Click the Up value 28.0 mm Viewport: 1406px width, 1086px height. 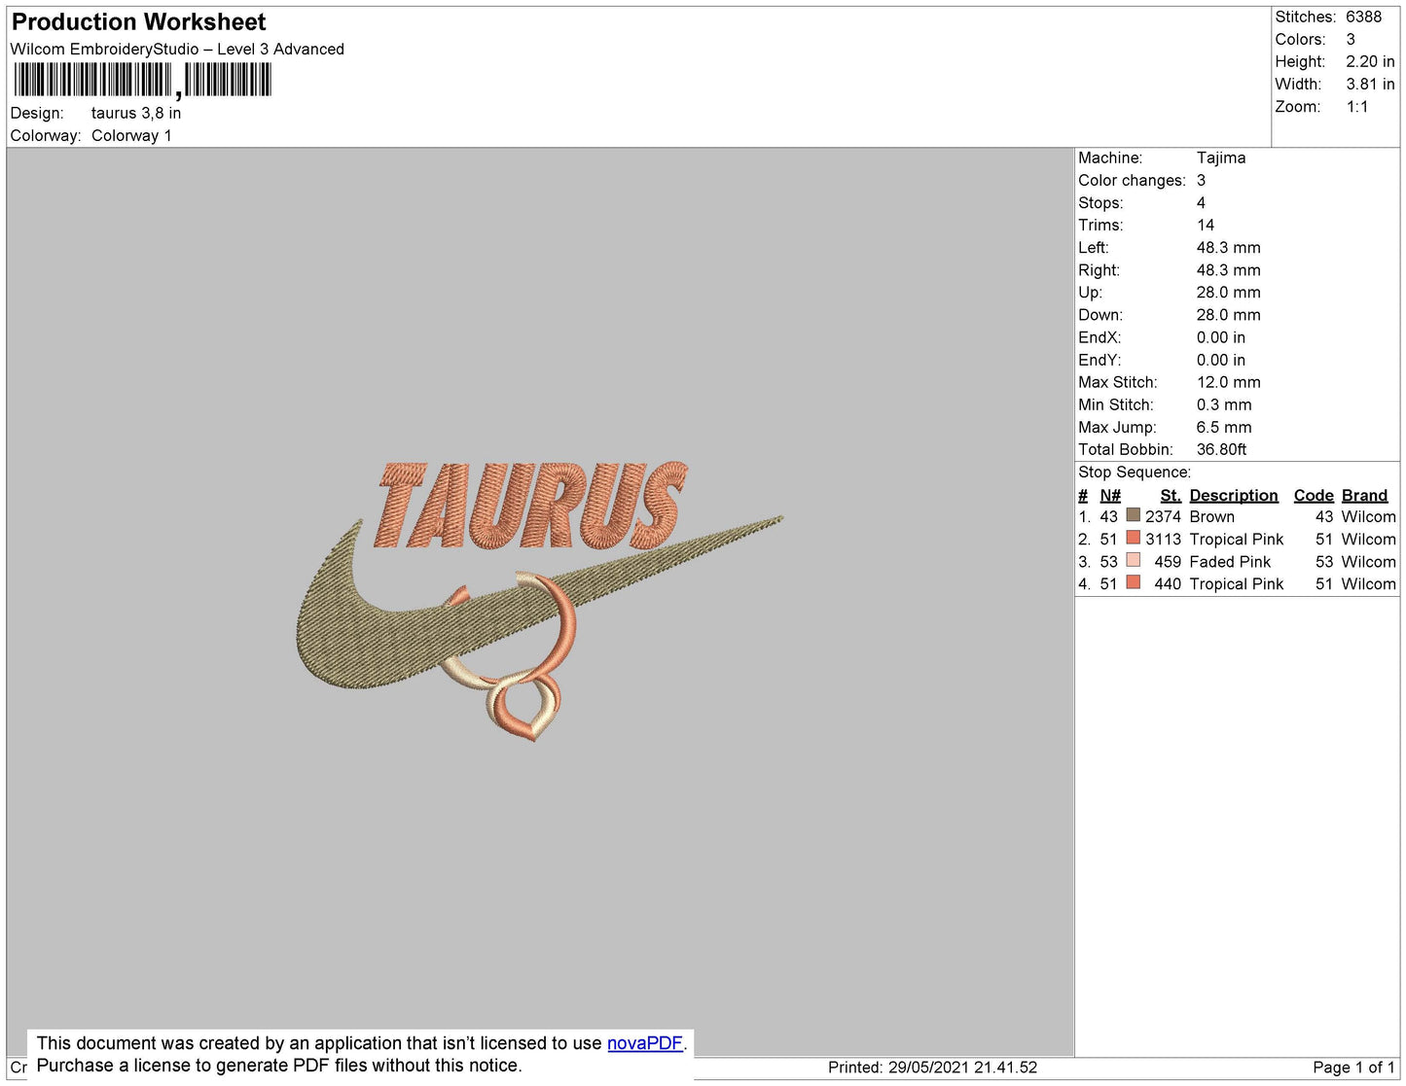coord(1229,293)
